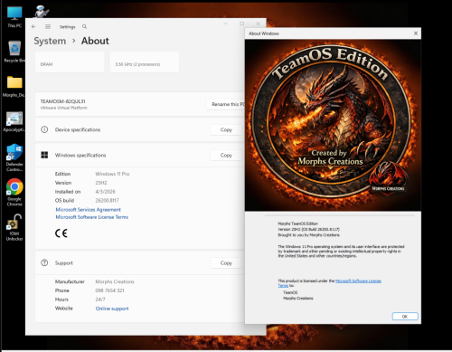
Task: Click the Settings search magnifier icon
Action: 84,26
